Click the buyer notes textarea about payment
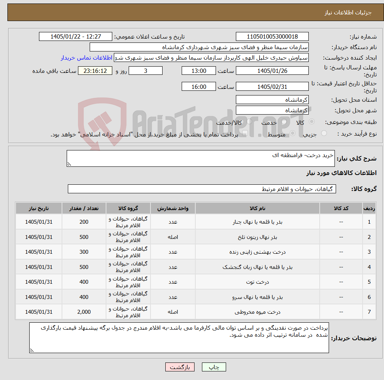 [x=179, y=338]
